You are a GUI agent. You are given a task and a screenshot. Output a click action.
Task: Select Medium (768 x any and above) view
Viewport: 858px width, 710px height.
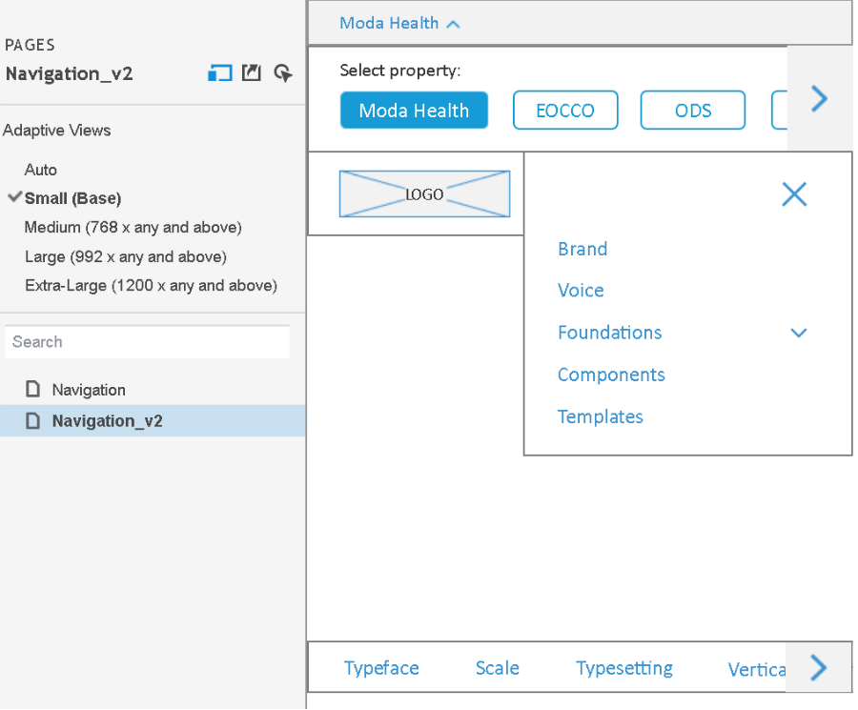[133, 228]
